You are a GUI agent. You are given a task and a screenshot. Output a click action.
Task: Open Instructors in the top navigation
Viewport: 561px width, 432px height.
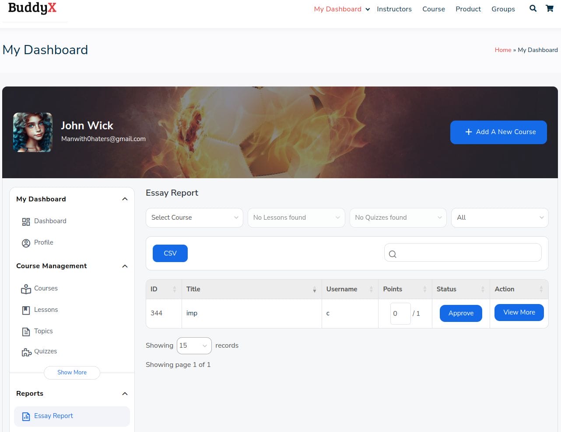[x=394, y=9]
